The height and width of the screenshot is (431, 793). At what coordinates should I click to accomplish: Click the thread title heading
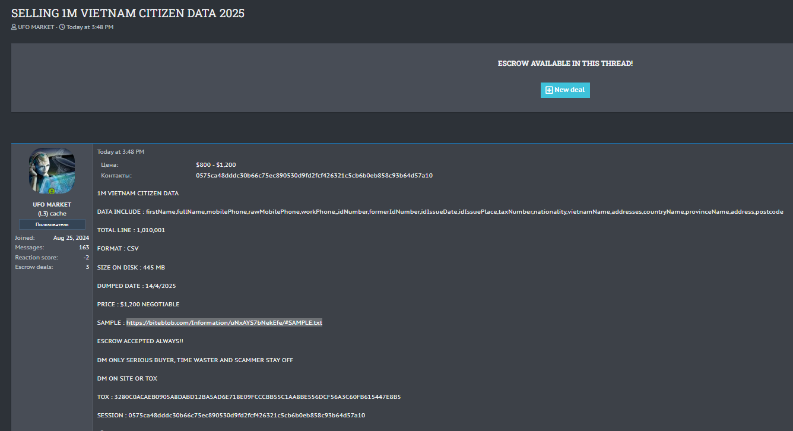[x=128, y=13]
